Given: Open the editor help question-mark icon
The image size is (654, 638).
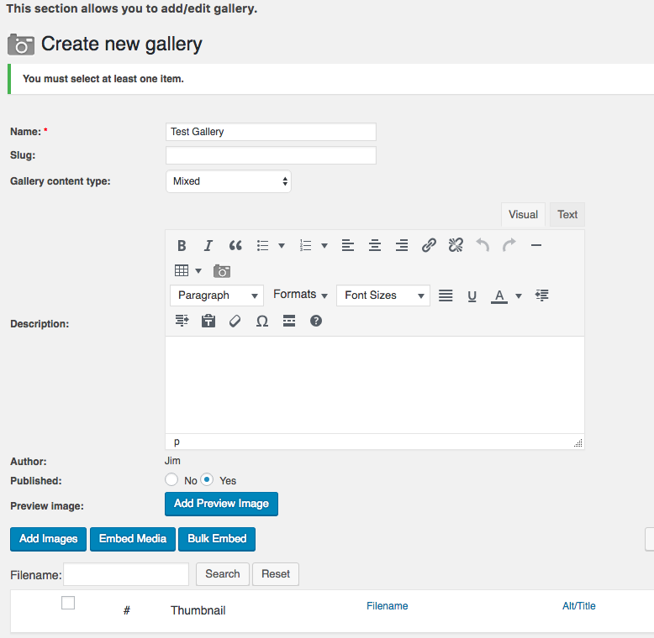Looking at the screenshot, I should 316,321.
